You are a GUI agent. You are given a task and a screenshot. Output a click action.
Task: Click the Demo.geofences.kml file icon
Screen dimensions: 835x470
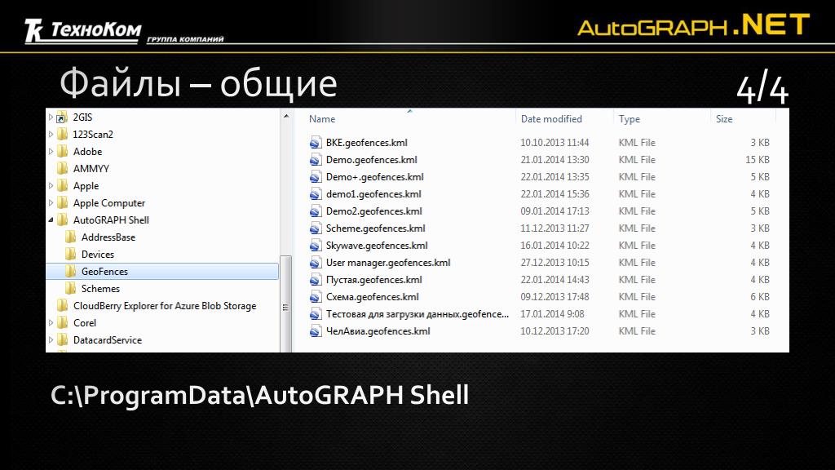coord(316,159)
